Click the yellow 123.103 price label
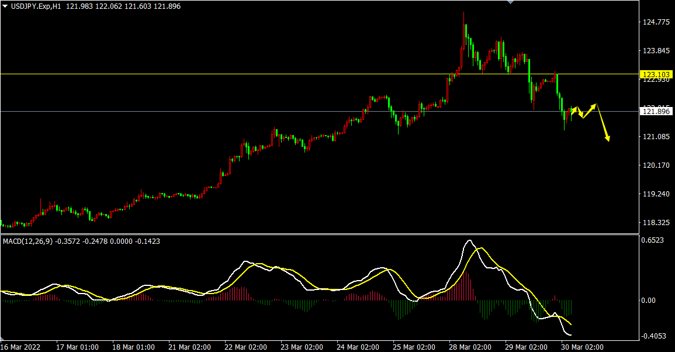 point(656,75)
